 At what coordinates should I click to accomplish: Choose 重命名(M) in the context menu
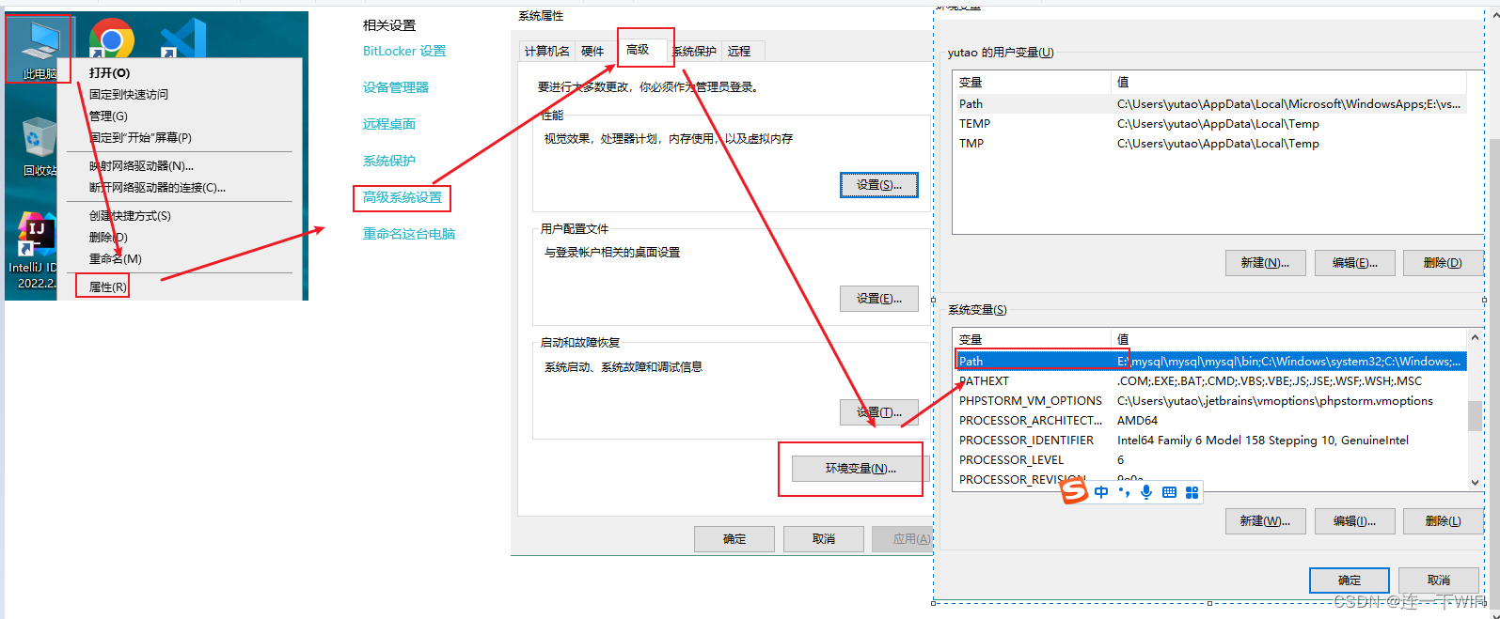point(115,258)
